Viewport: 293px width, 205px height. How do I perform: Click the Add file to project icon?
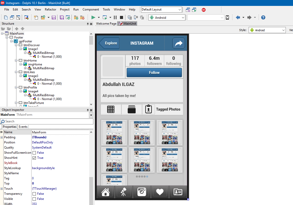pyautogui.click(x=76, y=18)
